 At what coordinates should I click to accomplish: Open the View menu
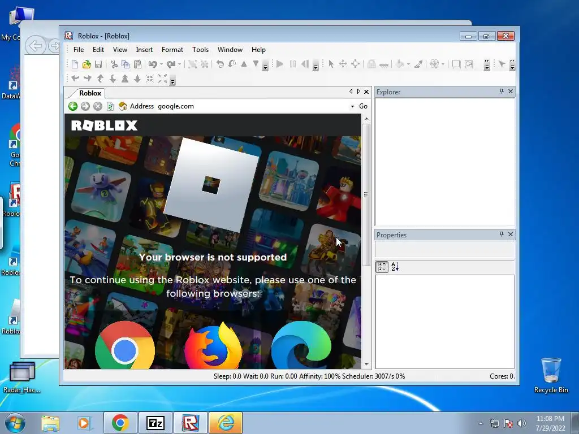tap(120, 50)
